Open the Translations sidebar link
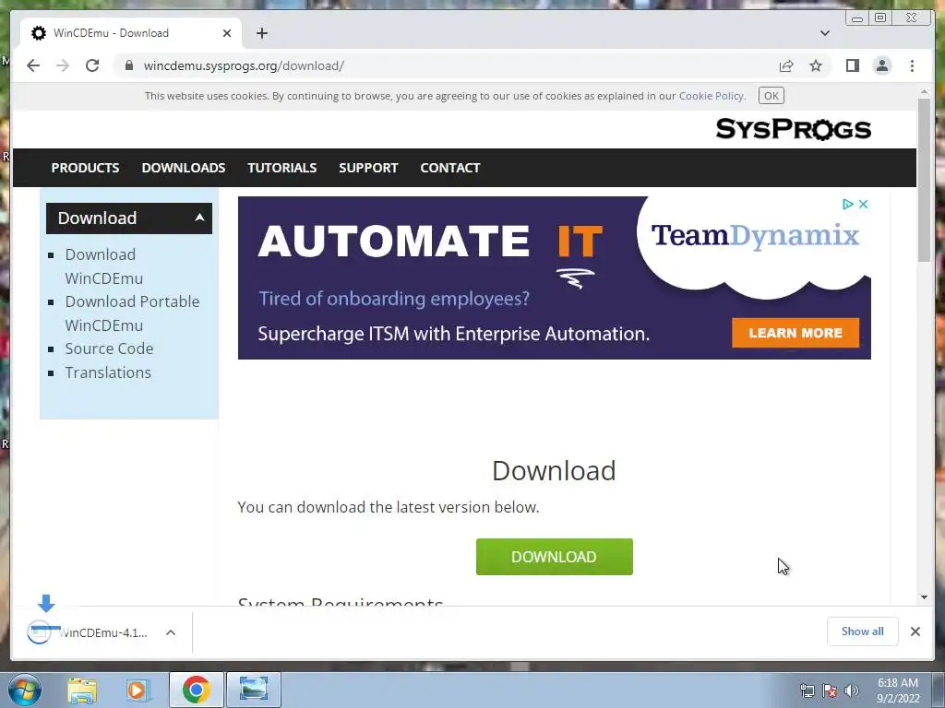The width and height of the screenshot is (945, 708). 108,372
